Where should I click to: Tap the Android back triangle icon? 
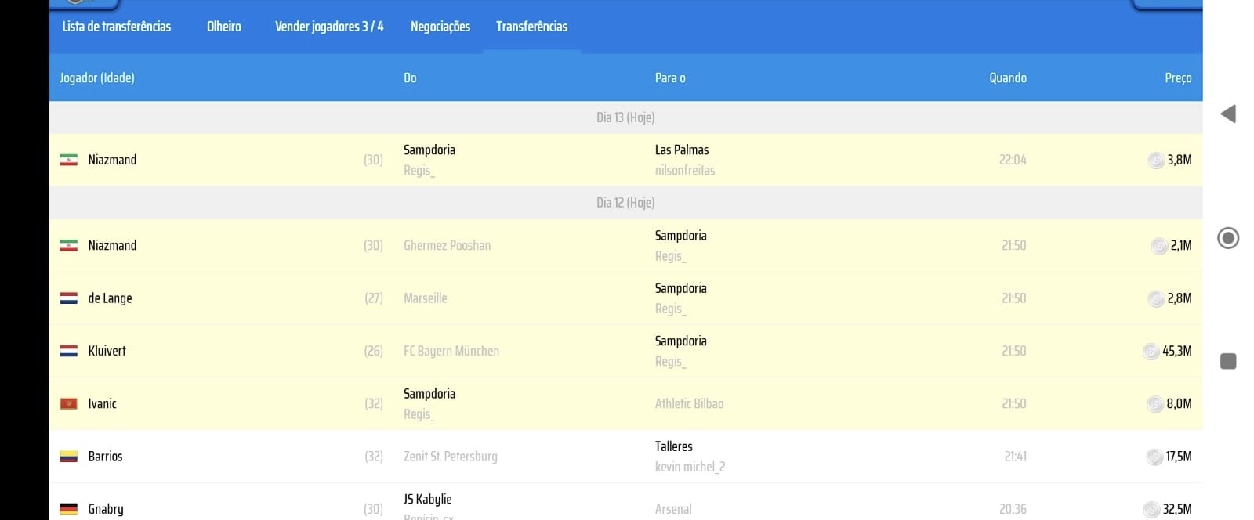(1228, 114)
